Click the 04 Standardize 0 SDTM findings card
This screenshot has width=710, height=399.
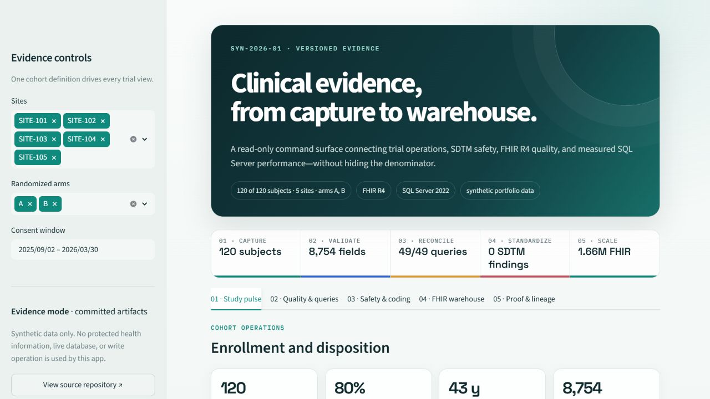point(525,253)
